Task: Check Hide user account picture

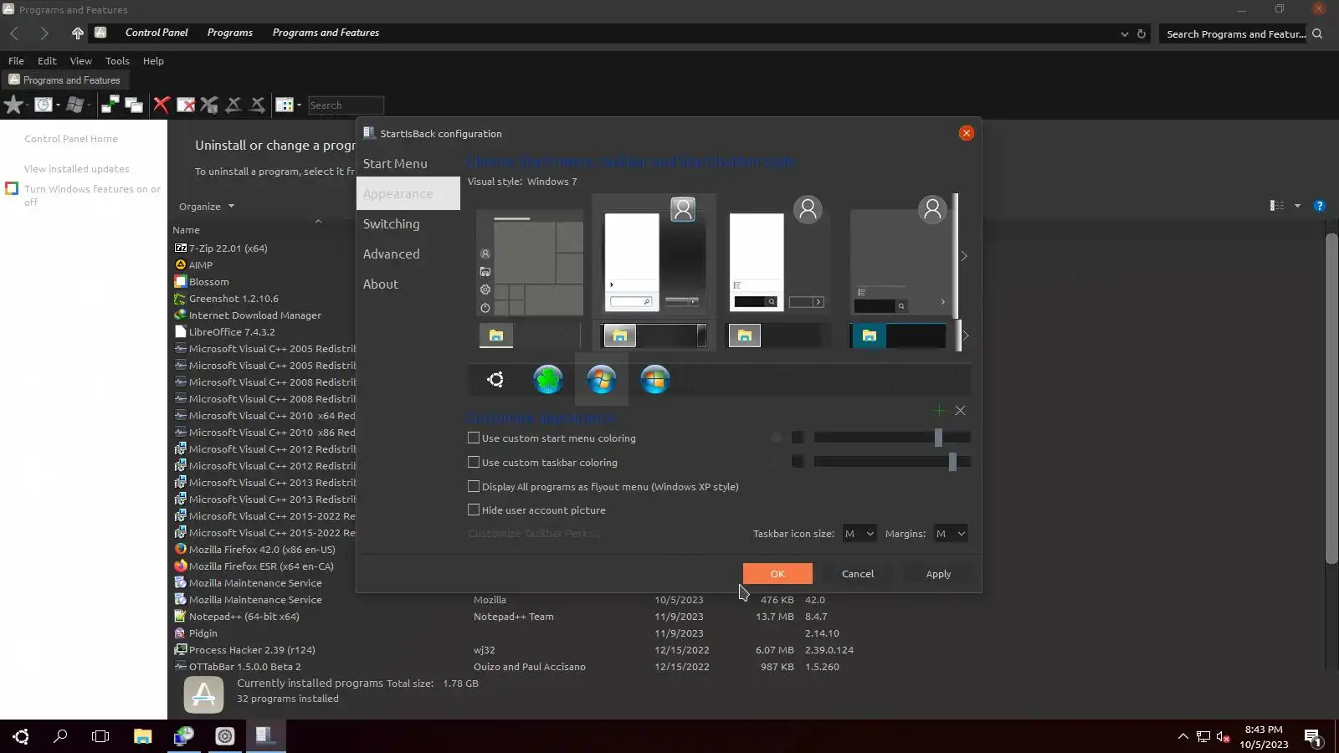Action: [474, 510]
